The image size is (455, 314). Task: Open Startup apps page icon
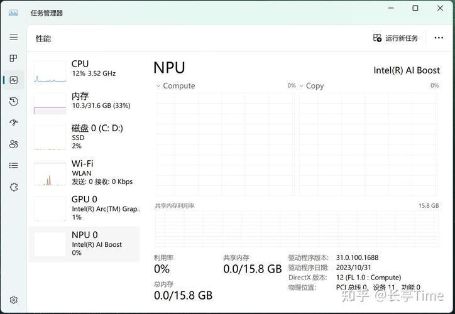[x=14, y=122]
